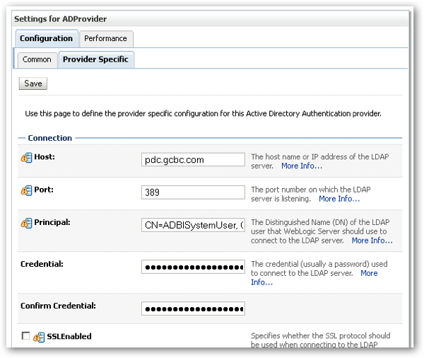Screen dimensions: 424x358
Task: Select the Common sub-tab
Action: pyautogui.click(x=37, y=59)
